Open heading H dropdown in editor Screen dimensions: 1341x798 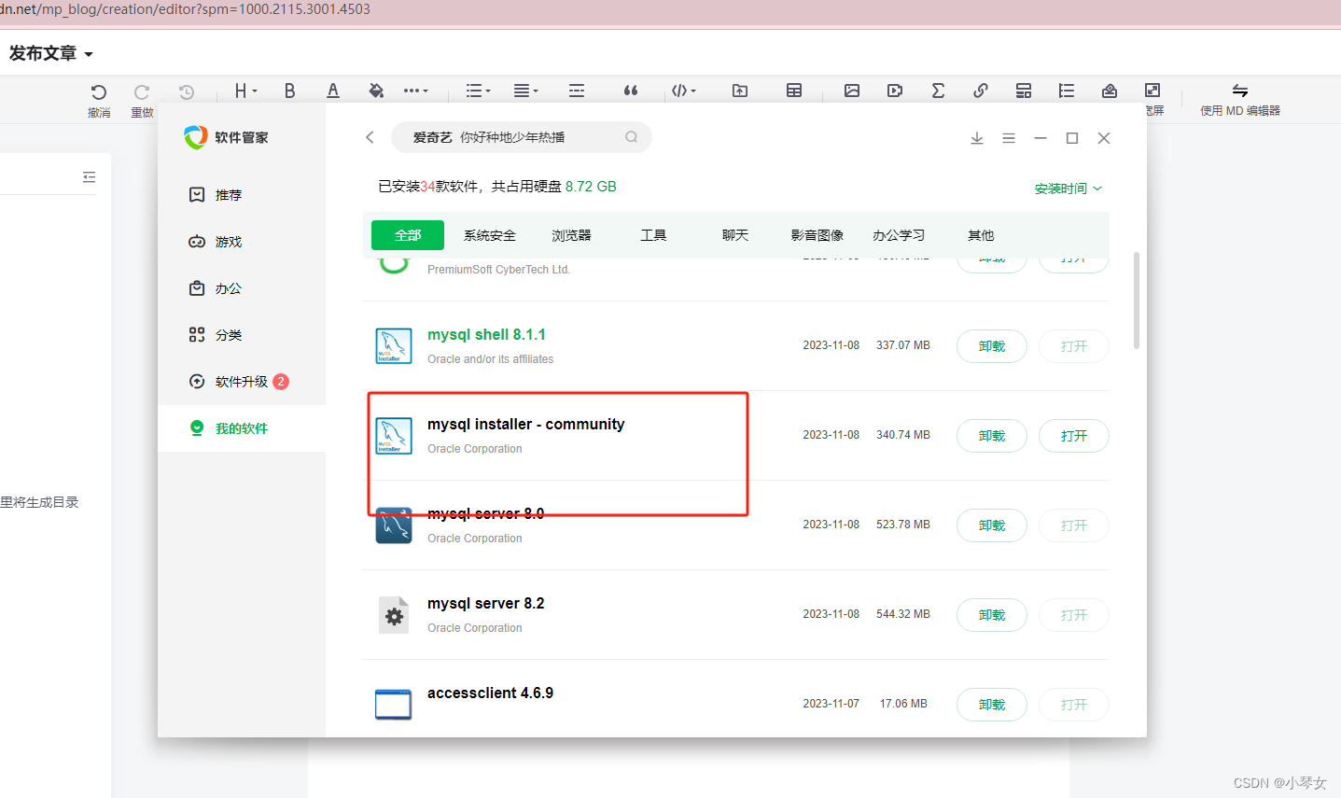click(245, 91)
